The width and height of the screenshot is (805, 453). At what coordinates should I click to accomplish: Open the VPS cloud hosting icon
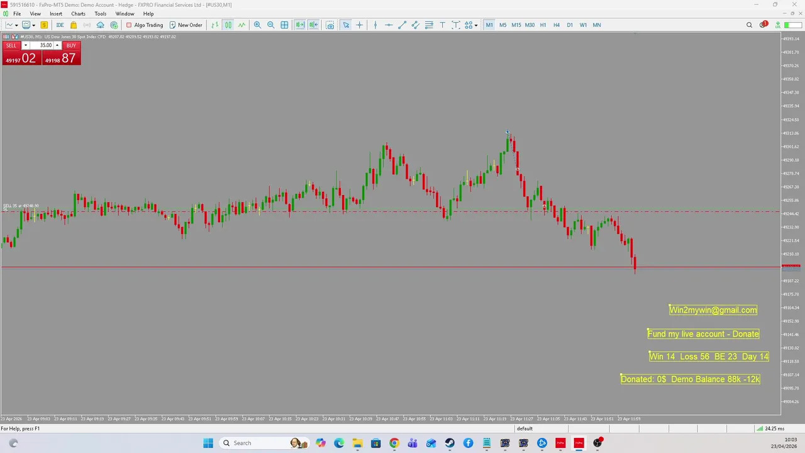coord(100,25)
